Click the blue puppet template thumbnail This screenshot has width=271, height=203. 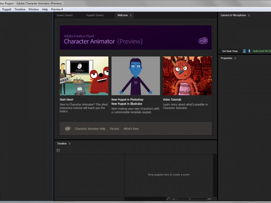coord(136,76)
